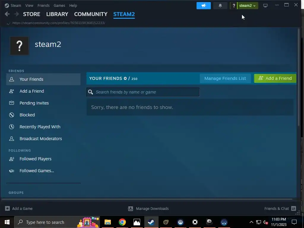Select the STEAM2 profile tab
Image resolution: width=304 pixels, height=228 pixels.
point(124,14)
